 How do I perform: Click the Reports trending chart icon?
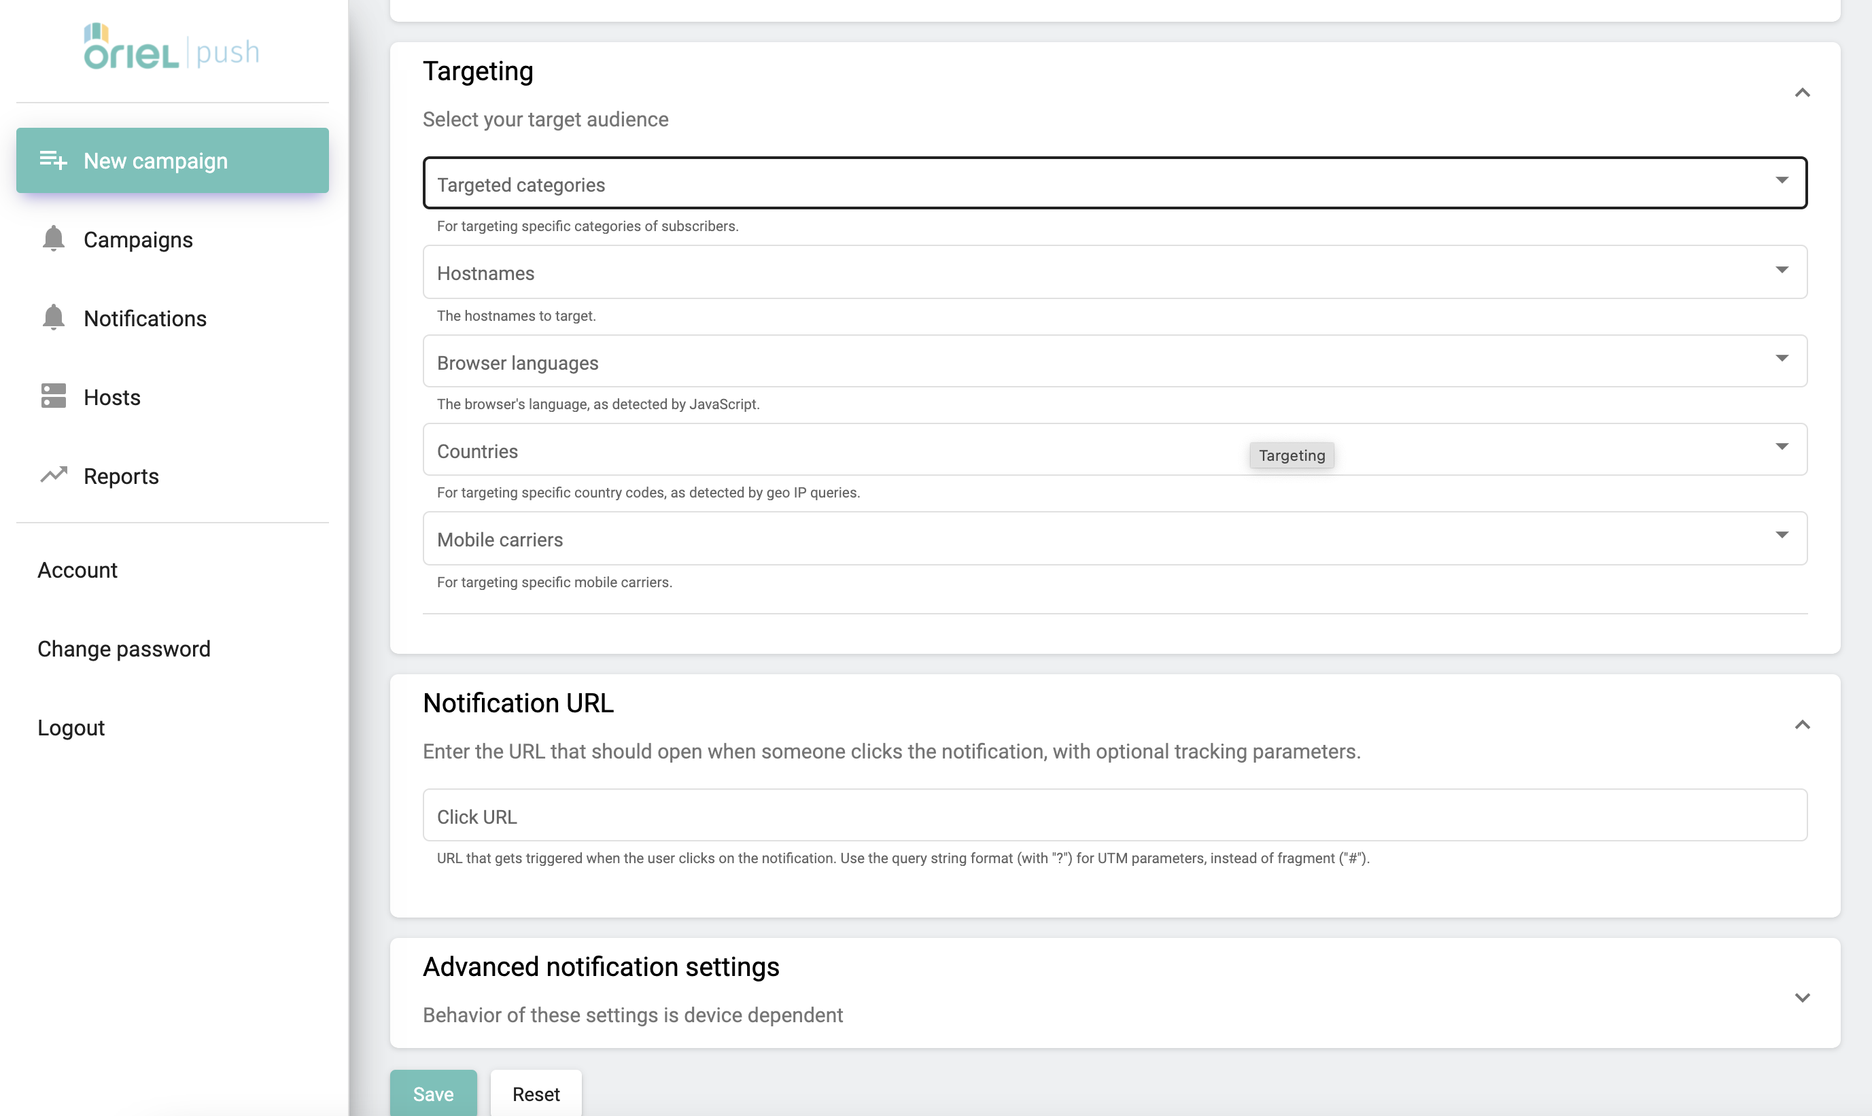pos(54,475)
